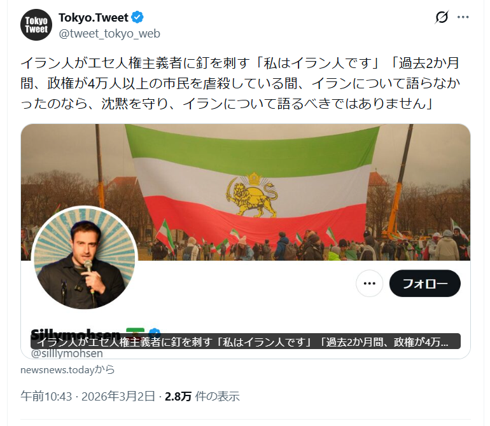Open the lion-and-sun flag banner image

(x=246, y=192)
